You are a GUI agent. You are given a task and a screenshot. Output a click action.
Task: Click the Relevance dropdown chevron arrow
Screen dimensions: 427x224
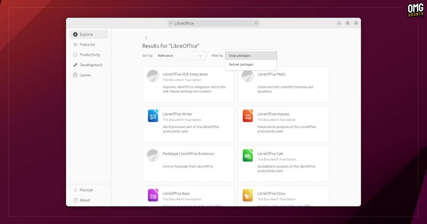pyautogui.click(x=200, y=56)
